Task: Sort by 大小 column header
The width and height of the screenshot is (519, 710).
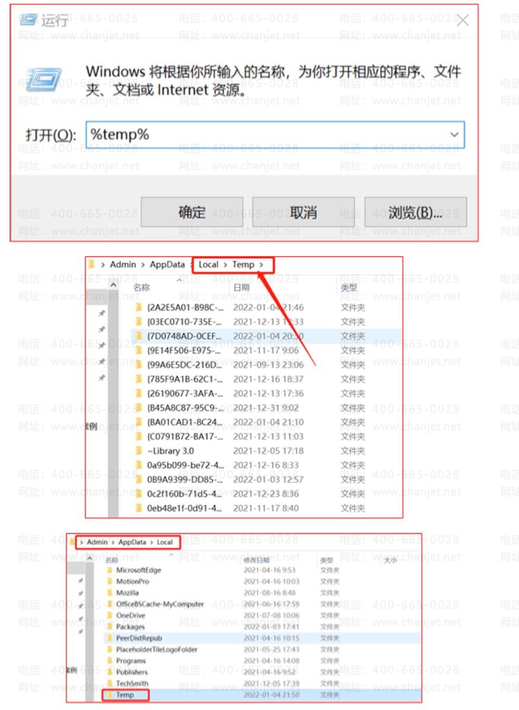Action: pyautogui.click(x=390, y=560)
